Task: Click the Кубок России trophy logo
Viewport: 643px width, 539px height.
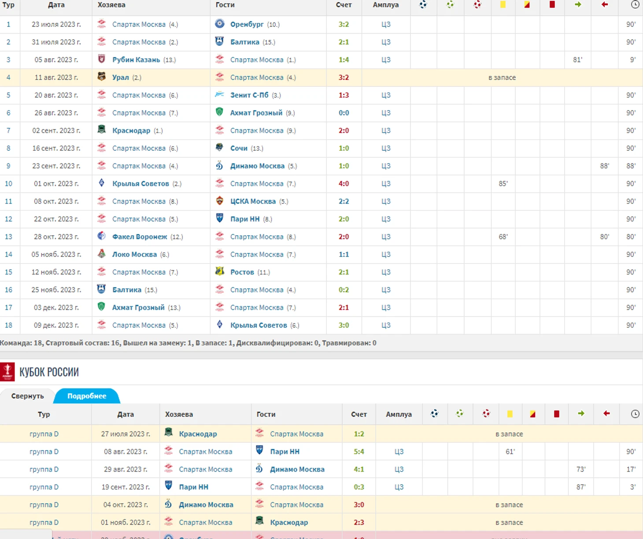Action: pos(7,372)
